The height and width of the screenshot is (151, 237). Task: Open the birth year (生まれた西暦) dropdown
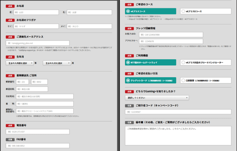(x=20, y=63)
